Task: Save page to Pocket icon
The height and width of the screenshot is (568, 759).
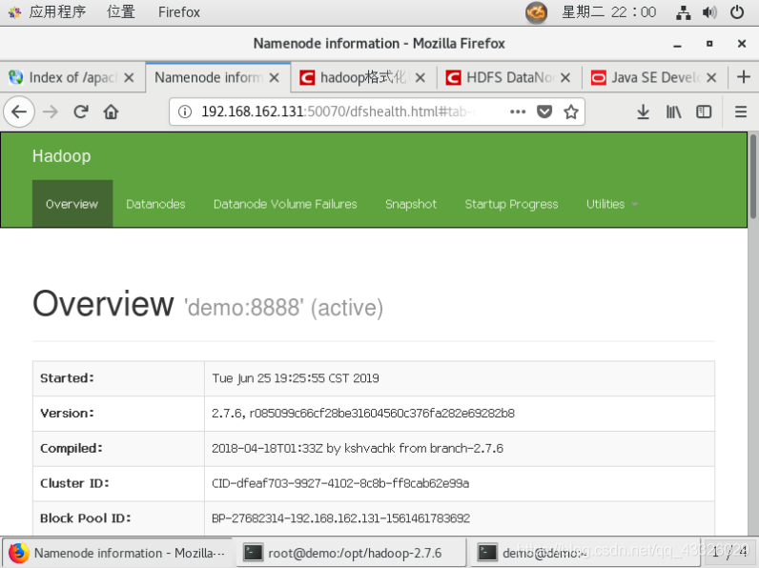Action: [544, 112]
